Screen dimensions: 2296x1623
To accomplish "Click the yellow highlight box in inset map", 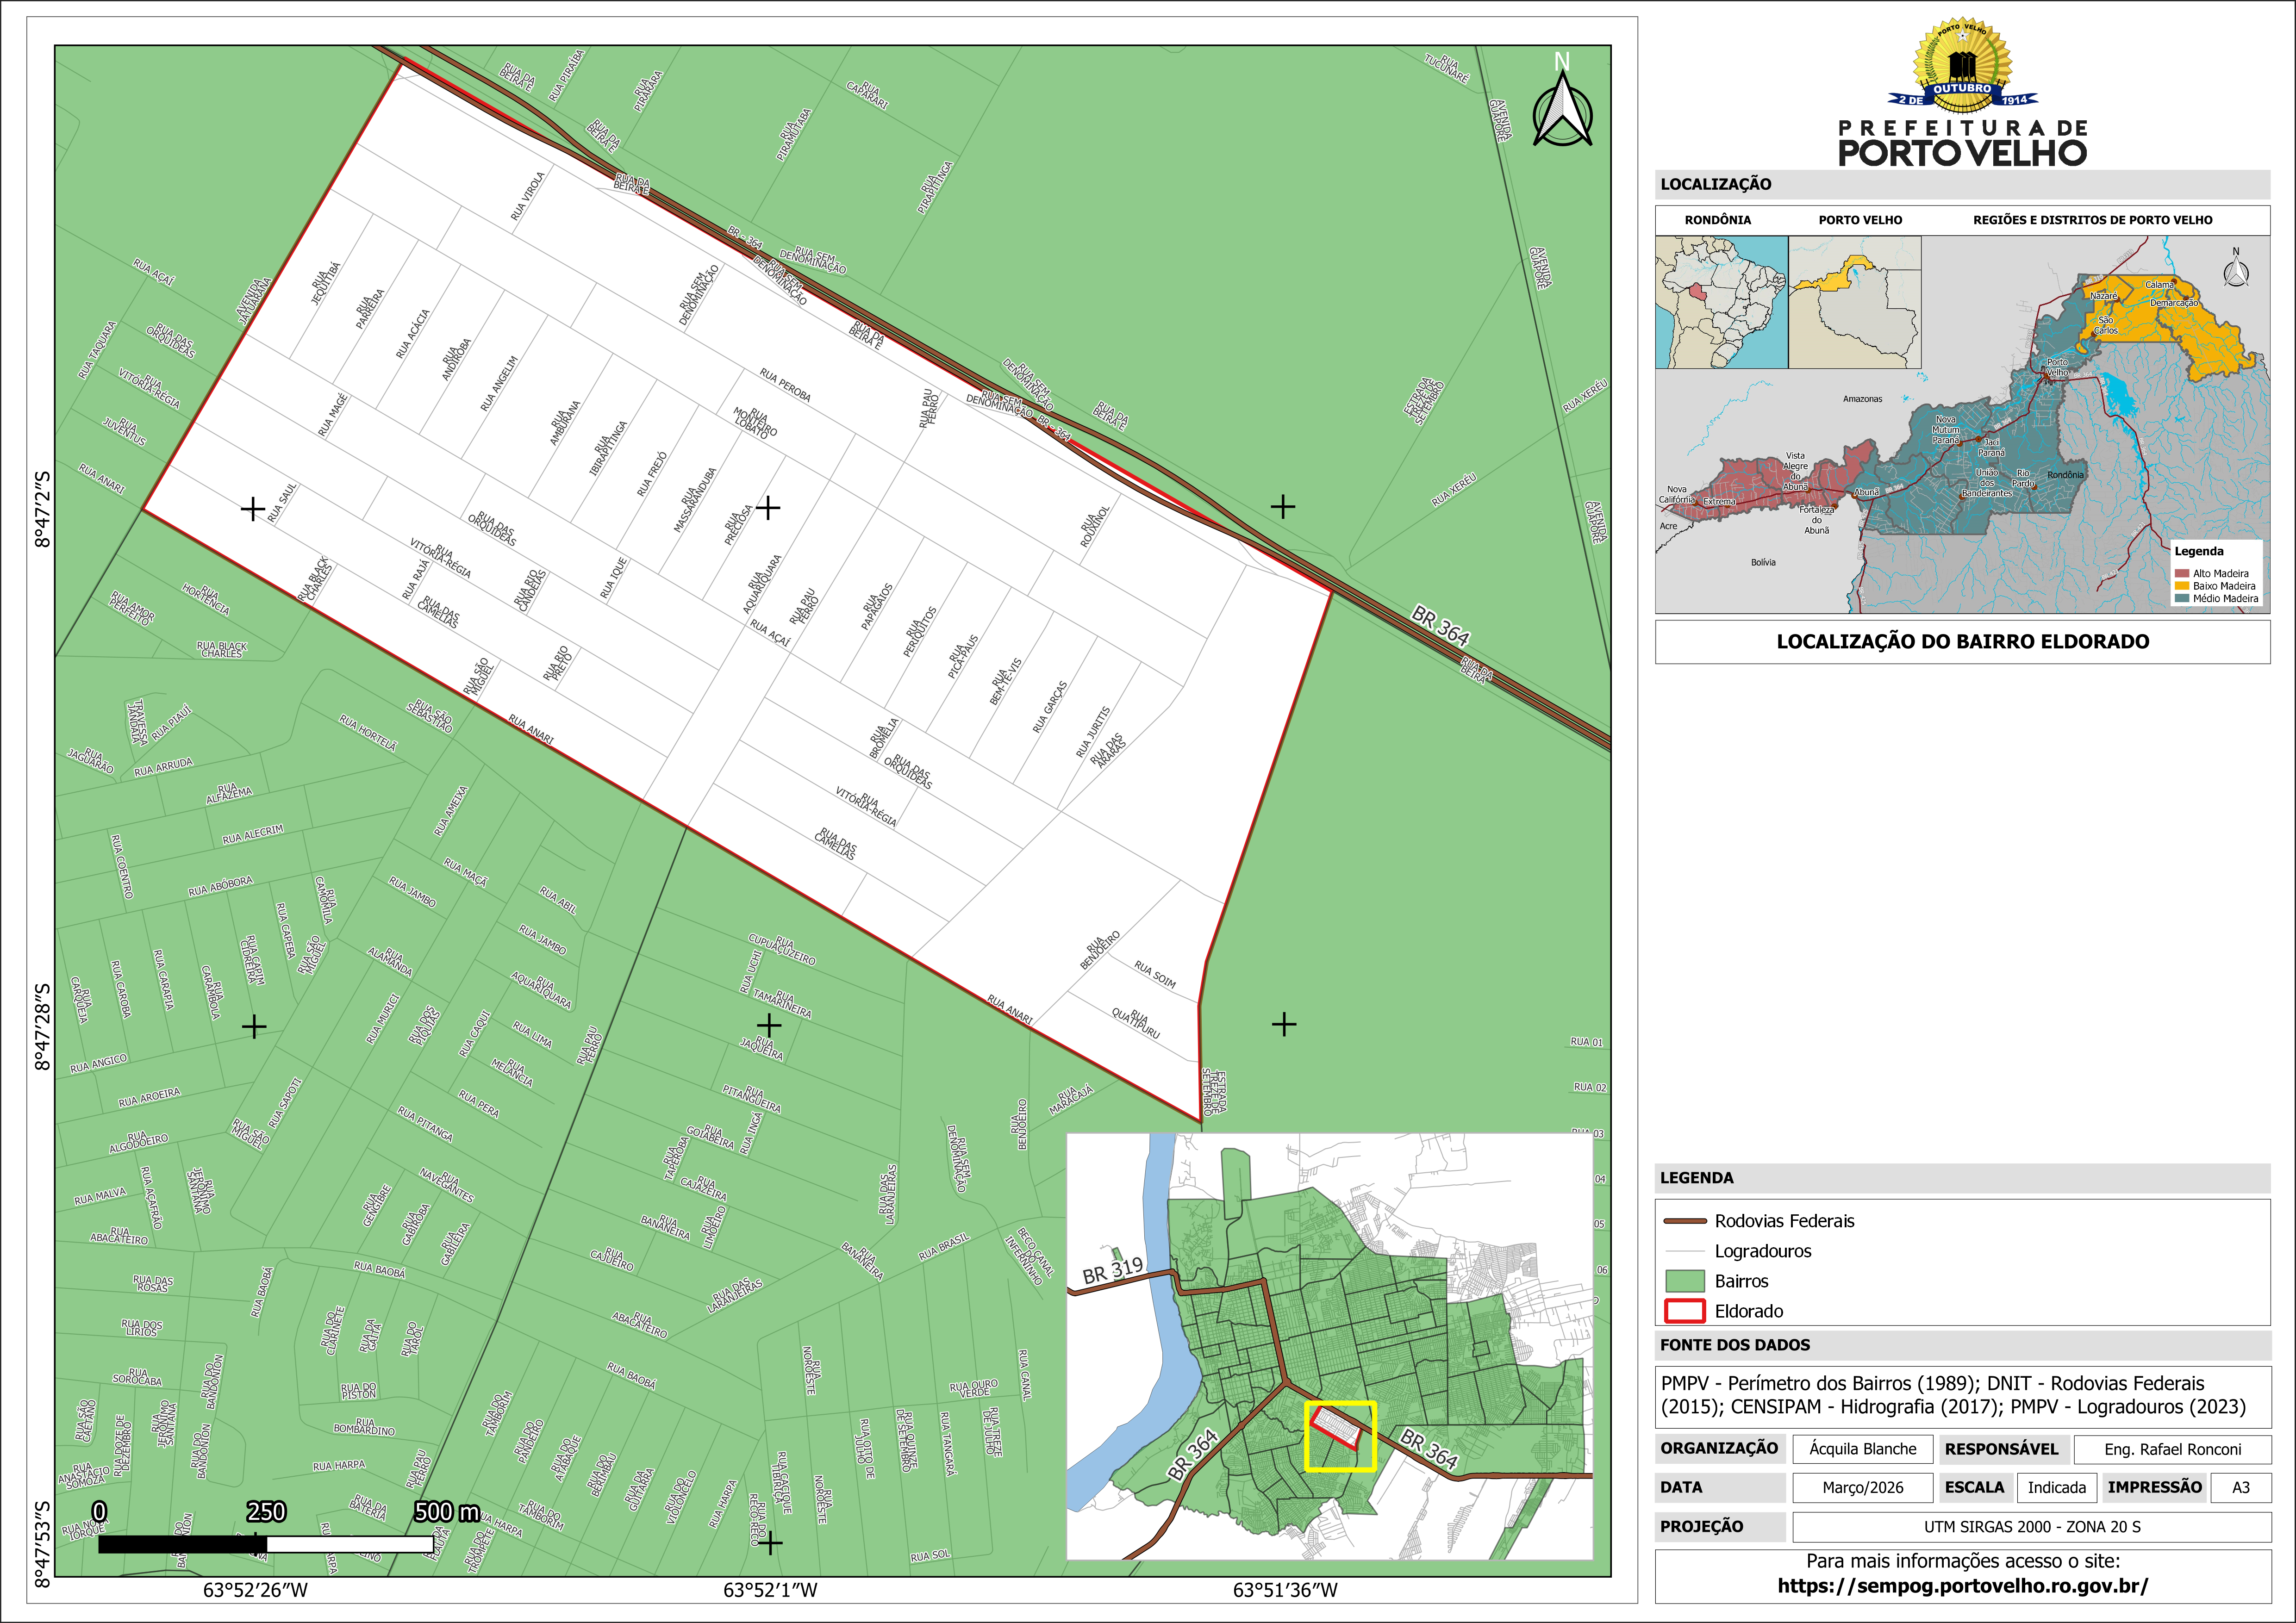I will (x=1340, y=1436).
